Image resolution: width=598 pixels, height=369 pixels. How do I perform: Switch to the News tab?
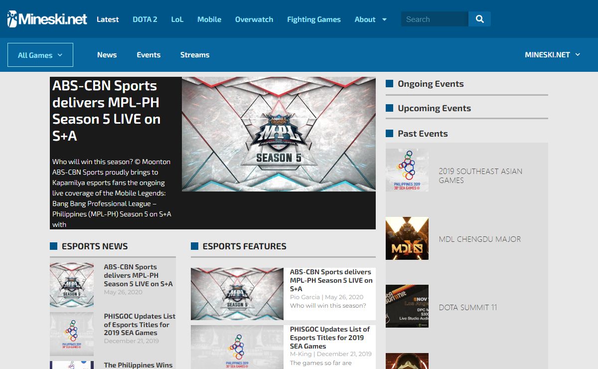[x=107, y=55]
